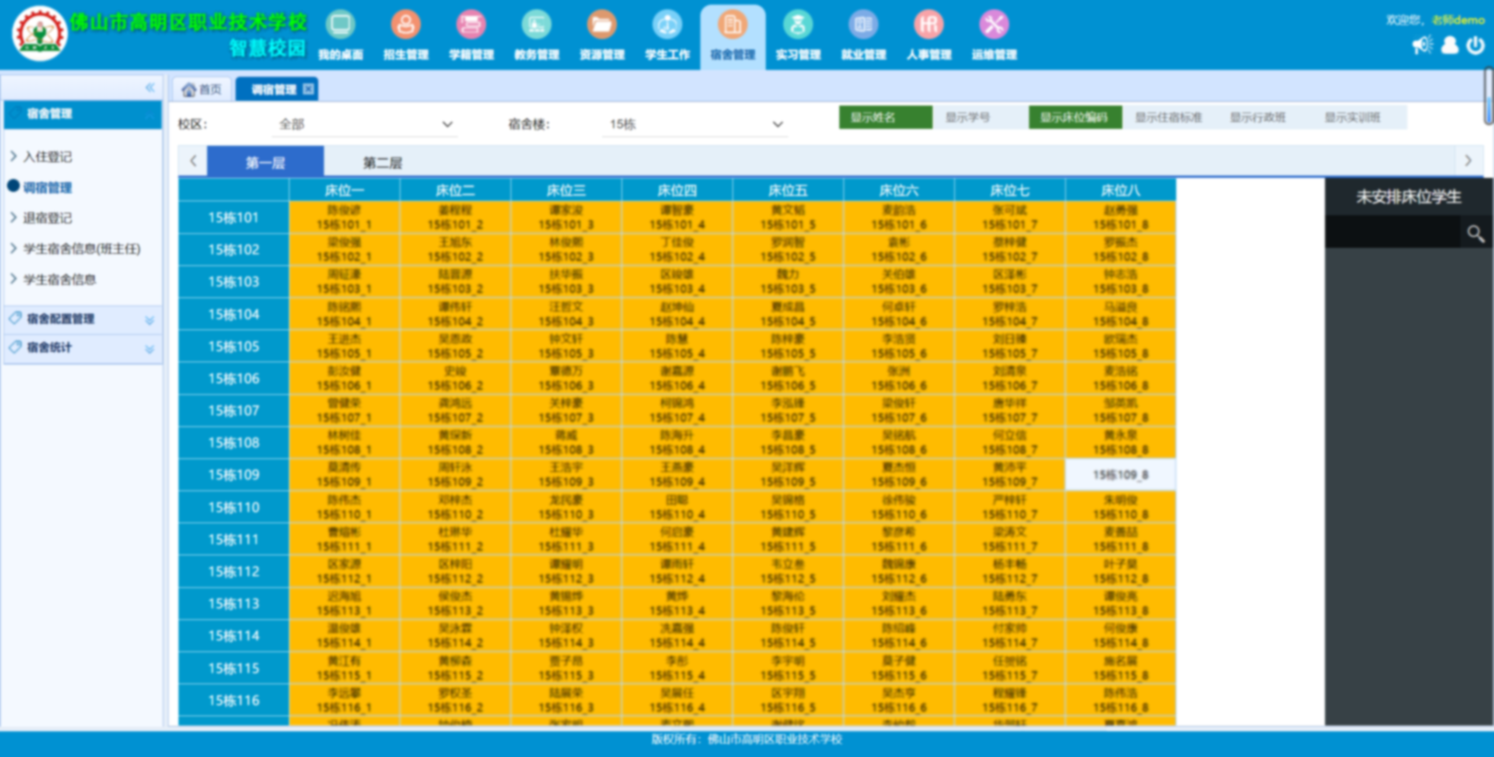1494x757 pixels.
Task: Open 资源管理 folder icon
Action: click(602, 35)
